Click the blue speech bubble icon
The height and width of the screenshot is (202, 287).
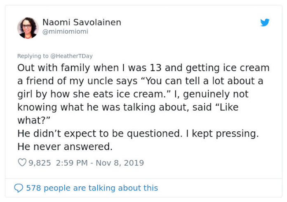(x=19, y=188)
